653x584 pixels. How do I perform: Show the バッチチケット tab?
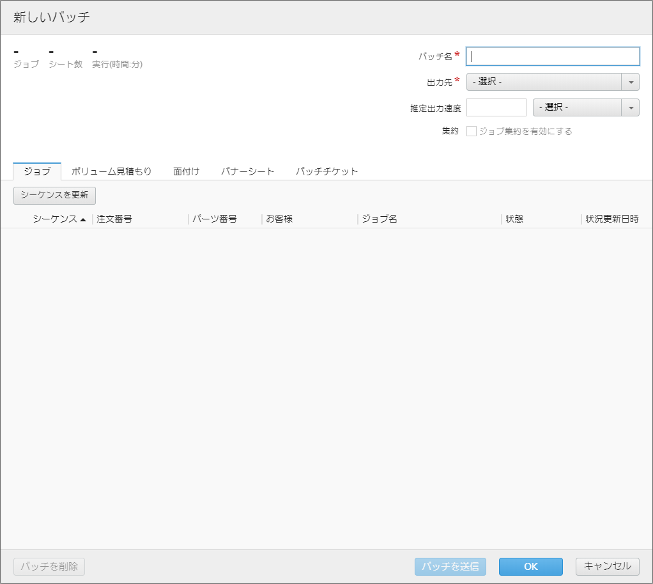pyautogui.click(x=326, y=171)
